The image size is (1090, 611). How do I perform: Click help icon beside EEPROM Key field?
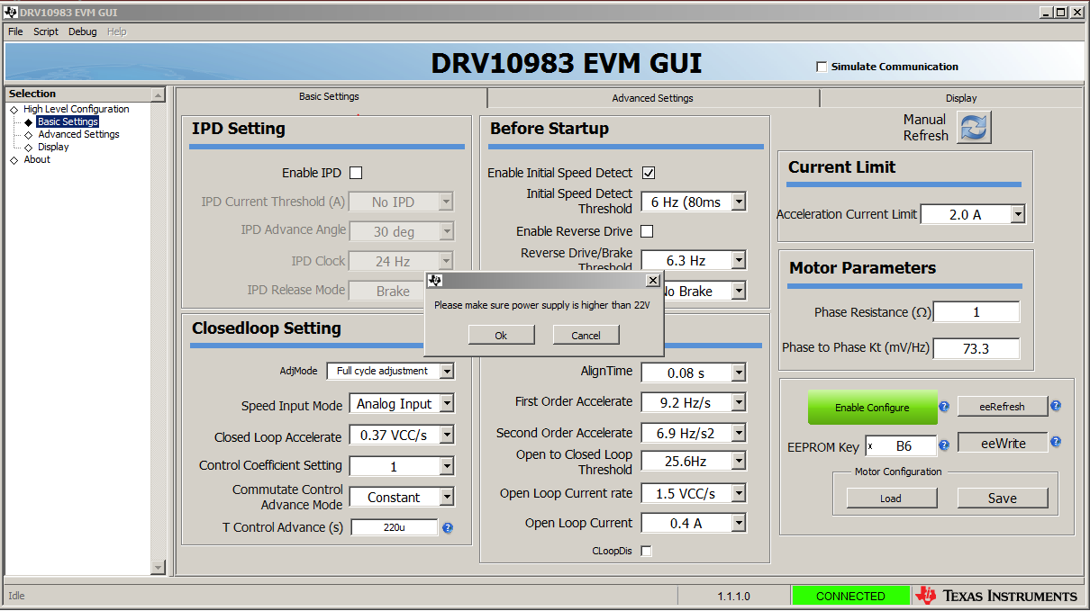[944, 444]
